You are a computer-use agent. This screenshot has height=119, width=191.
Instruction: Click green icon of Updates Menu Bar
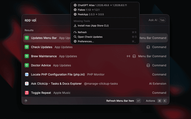(27, 38)
